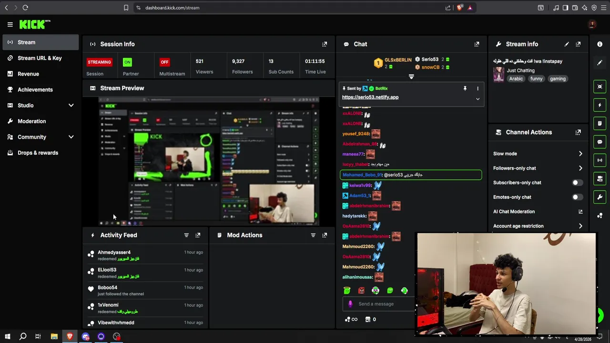Collapse the chat leaderboard arrow
The width and height of the screenshot is (610, 343).
click(x=411, y=76)
